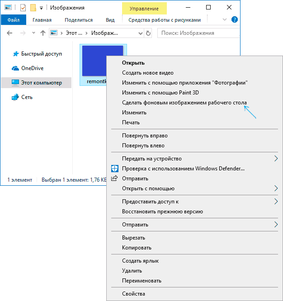Click the blue Help question mark icon
Image resolution: width=283 pixels, height=301 pixels.
[x=234, y=20]
